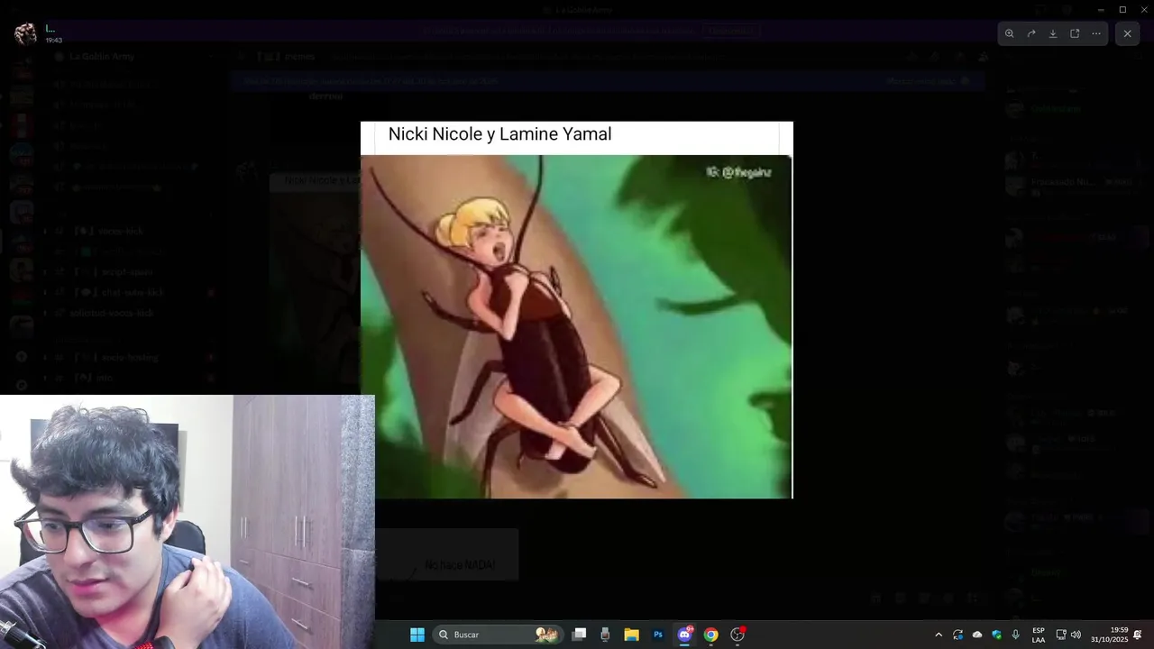Switch to Discord taskbar icon

point(684,635)
